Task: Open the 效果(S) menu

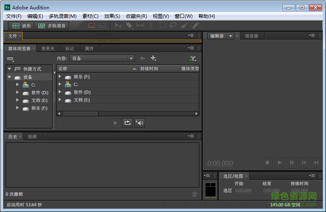Action: click(x=112, y=16)
